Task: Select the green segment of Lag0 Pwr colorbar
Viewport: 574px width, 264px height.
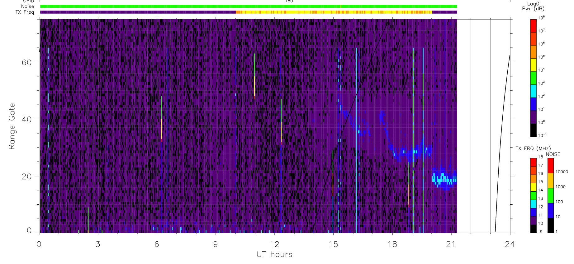Action: click(x=533, y=78)
